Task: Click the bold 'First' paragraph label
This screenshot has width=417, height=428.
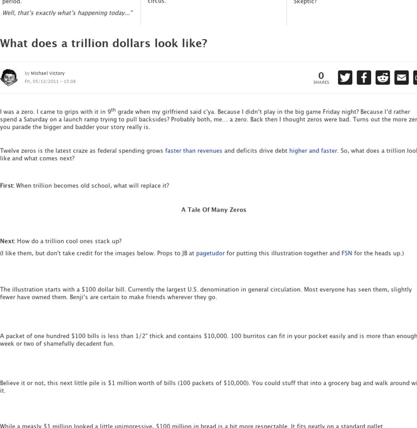Action: [7, 186]
